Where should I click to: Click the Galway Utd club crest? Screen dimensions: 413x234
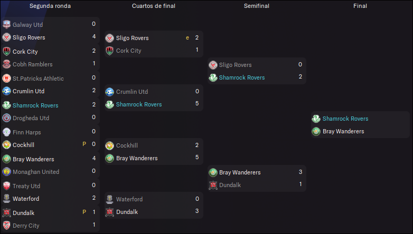6,24
